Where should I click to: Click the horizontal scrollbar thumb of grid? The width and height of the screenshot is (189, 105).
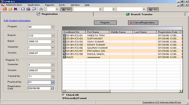(x=88, y=91)
